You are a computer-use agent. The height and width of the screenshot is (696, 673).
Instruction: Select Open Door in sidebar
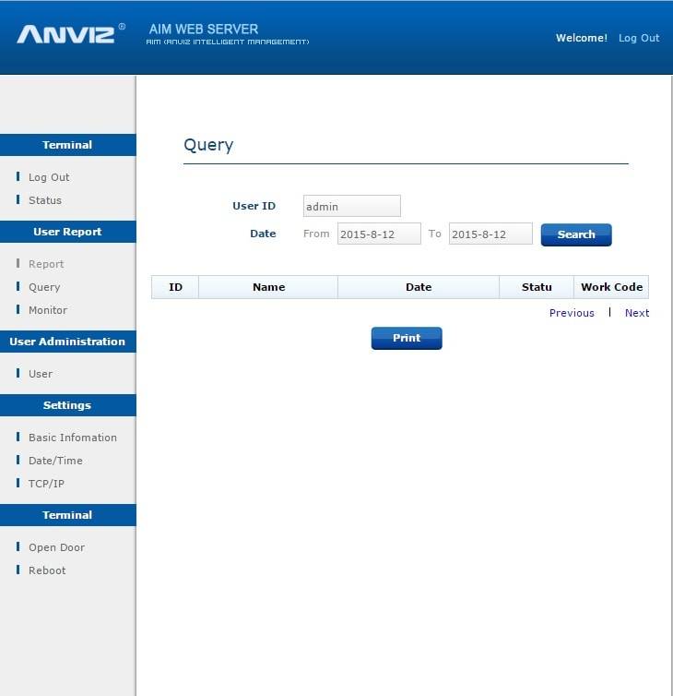(x=56, y=547)
